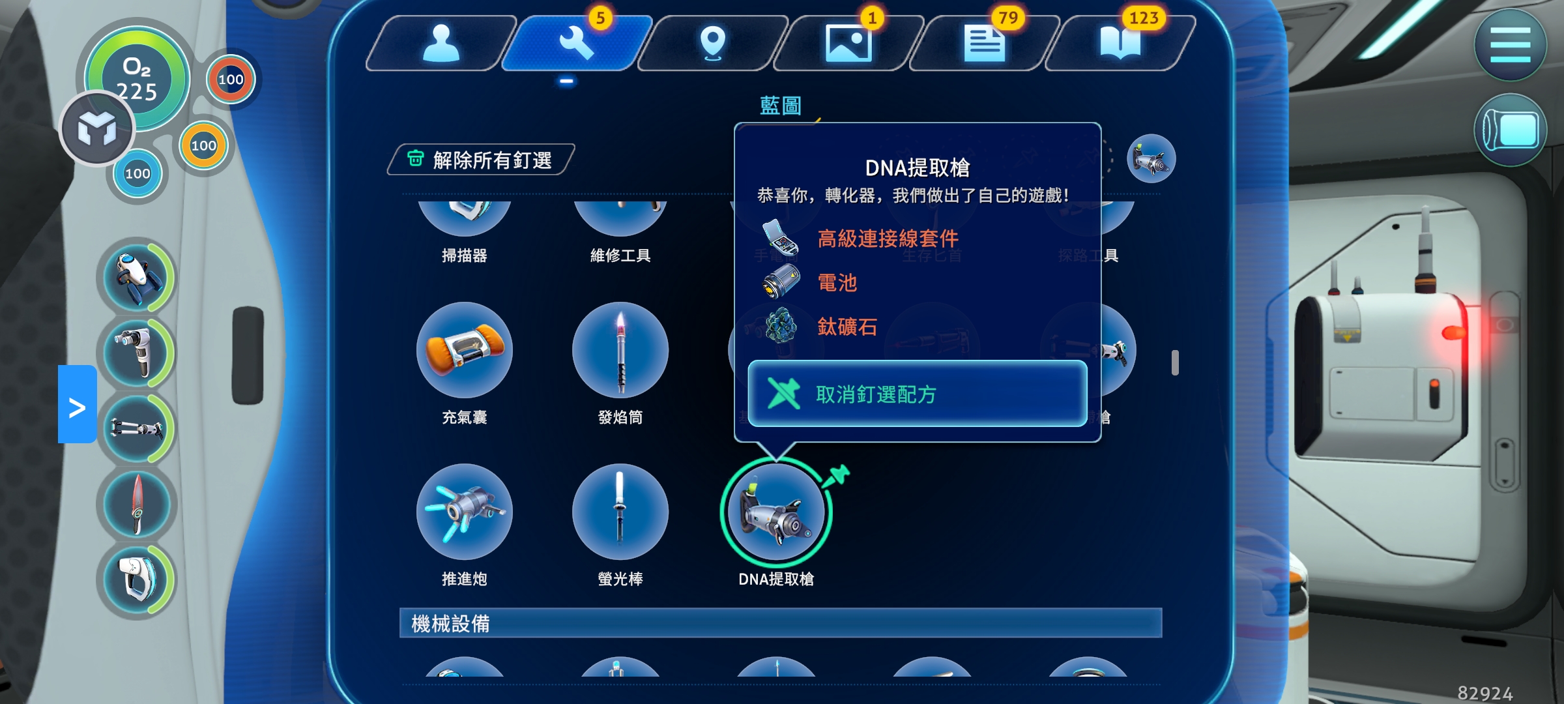Clear all pins with 解除所有釘選
Image resolution: width=1564 pixels, height=704 pixels.
pos(481,160)
